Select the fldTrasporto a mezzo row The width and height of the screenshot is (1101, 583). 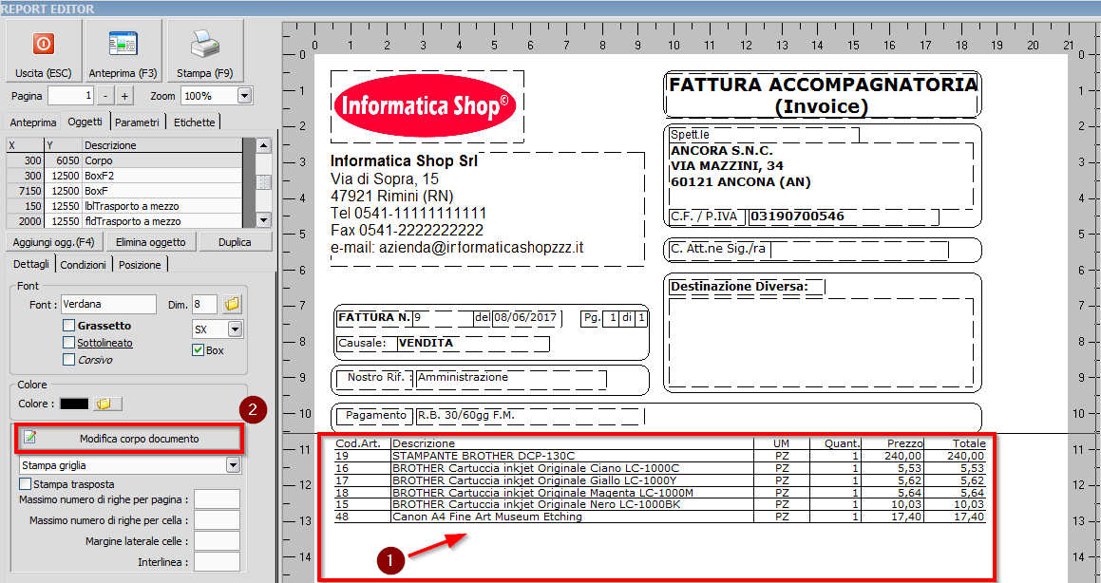tap(125, 221)
